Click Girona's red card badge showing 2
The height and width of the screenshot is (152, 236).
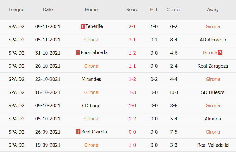tap(220, 53)
